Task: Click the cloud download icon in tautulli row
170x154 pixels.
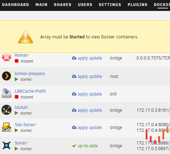Action: (74, 110)
